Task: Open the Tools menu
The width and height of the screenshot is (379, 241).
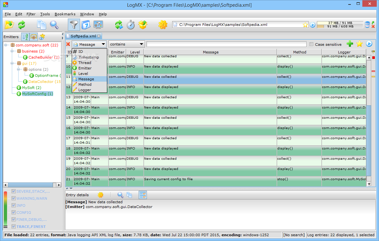Action: (x=45, y=14)
